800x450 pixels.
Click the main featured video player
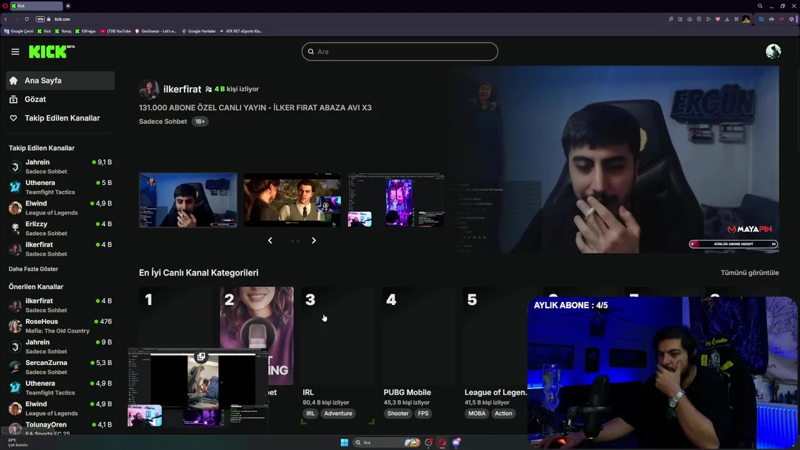[614, 159]
